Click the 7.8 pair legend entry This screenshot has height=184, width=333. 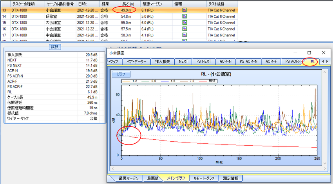[187, 81]
